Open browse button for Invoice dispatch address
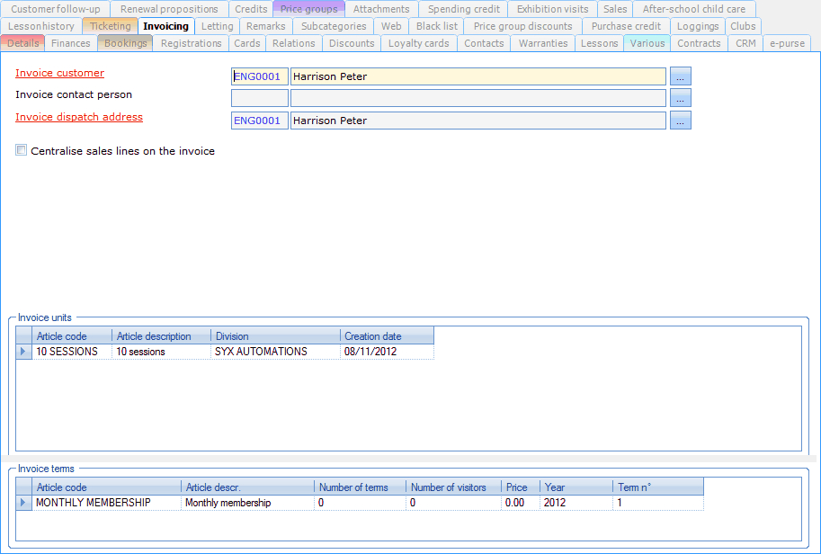Image resolution: width=821 pixels, height=554 pixels. point(680,121)
